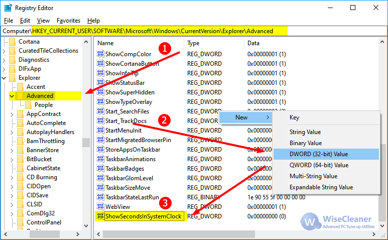Image resolution: width=388 pixels, height=240 pixels.
Task: Expand the CD Burning tree node
Action: click(x=12, y=177)
